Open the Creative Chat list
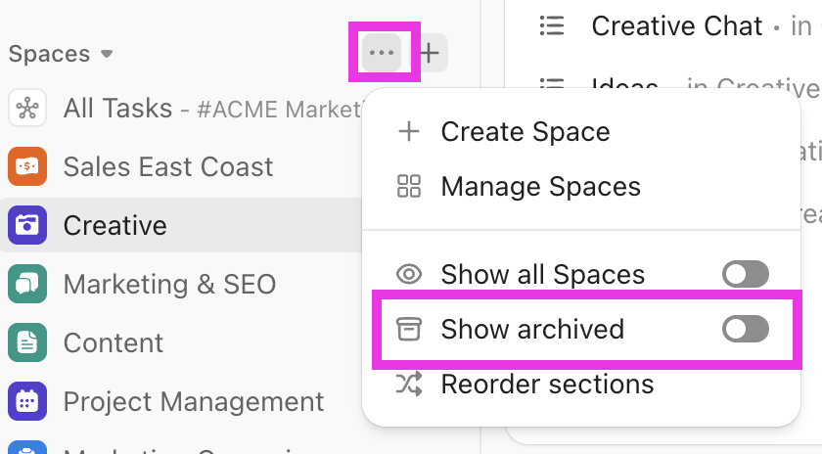 pyautogui.click(x=676, y=26)
